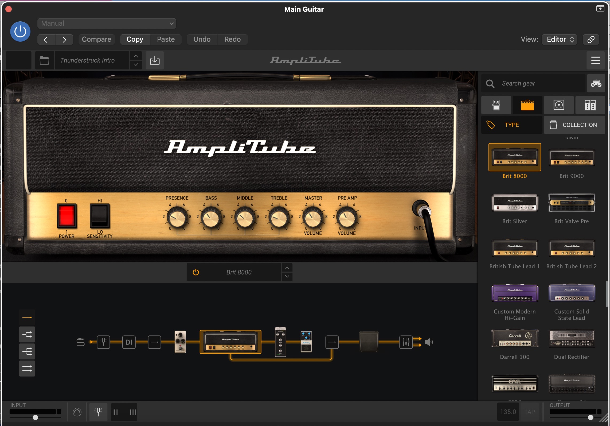Open the custom shop gear icon
Screen dimensions: 610x426
596,83
